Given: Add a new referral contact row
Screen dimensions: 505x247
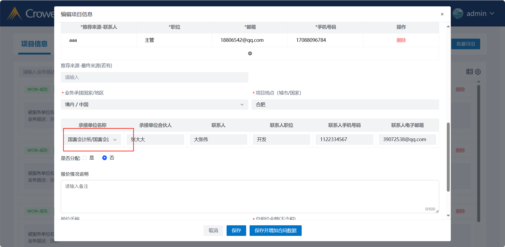Looking at the screenshot, I should 250,53.
